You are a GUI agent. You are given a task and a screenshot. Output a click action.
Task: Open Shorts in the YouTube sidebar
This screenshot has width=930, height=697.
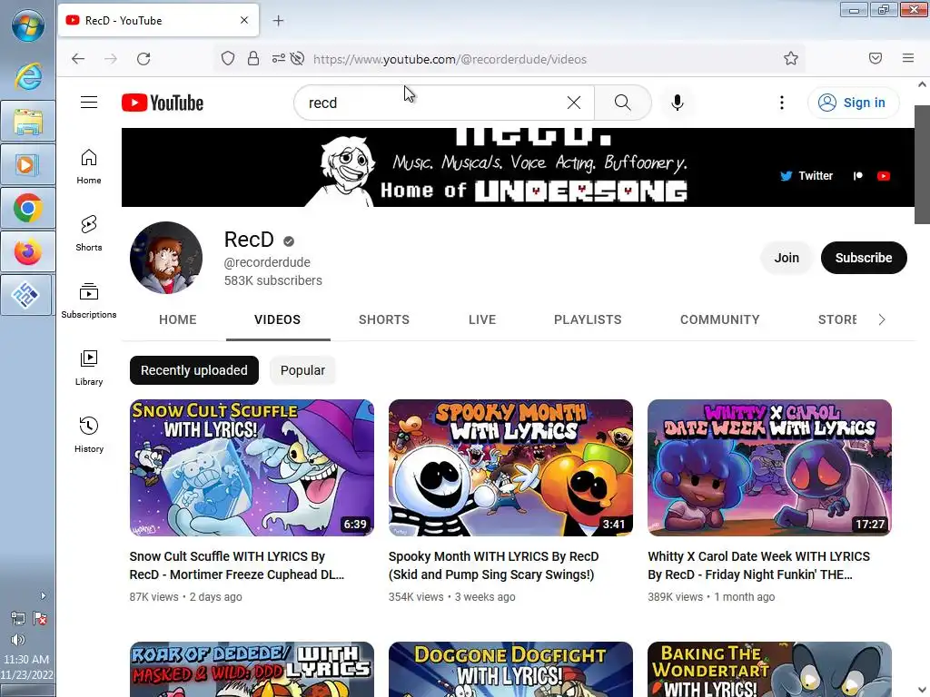point(89,233)
